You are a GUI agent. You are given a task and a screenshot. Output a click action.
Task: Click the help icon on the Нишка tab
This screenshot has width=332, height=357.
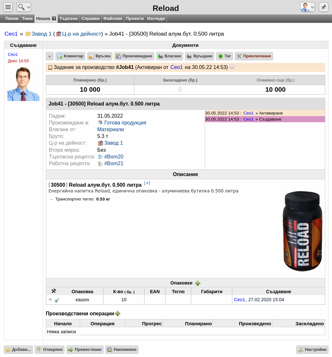coord(54,19)
